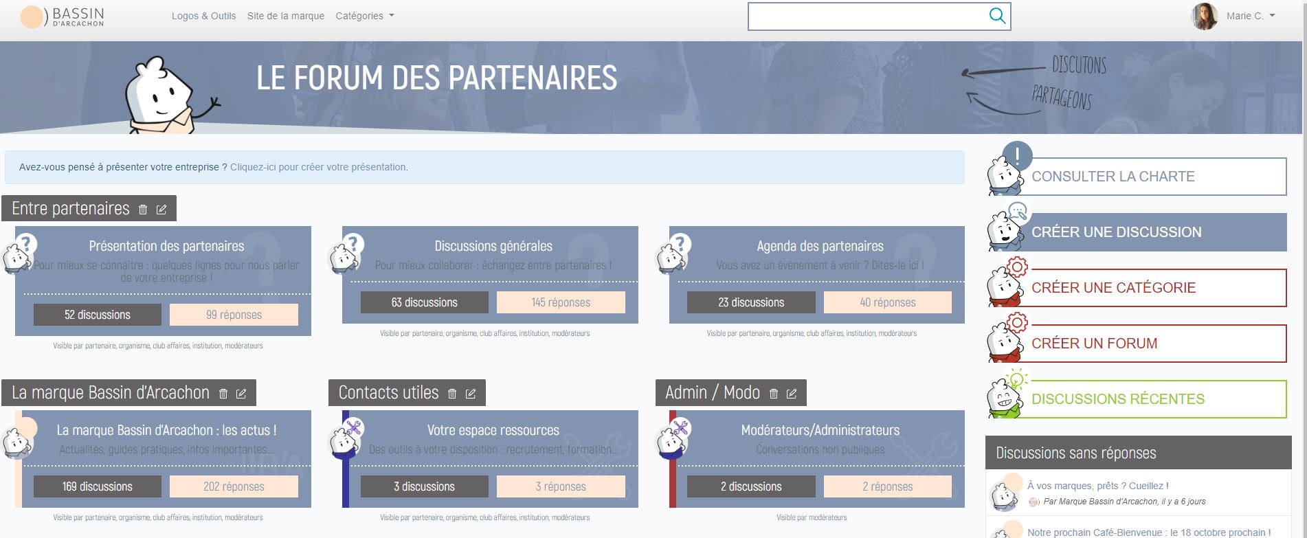Click link to create your presentation
This screenshot has height=538, width=1307.
pos(319,167)
